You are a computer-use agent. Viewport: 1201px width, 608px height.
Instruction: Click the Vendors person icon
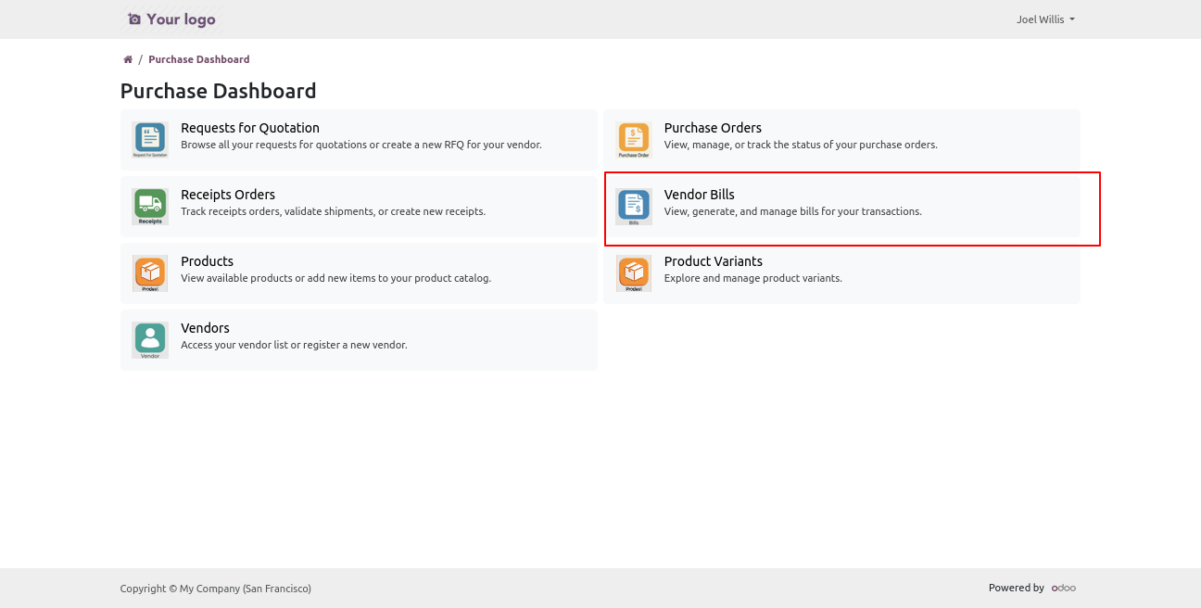coord(150,339)
